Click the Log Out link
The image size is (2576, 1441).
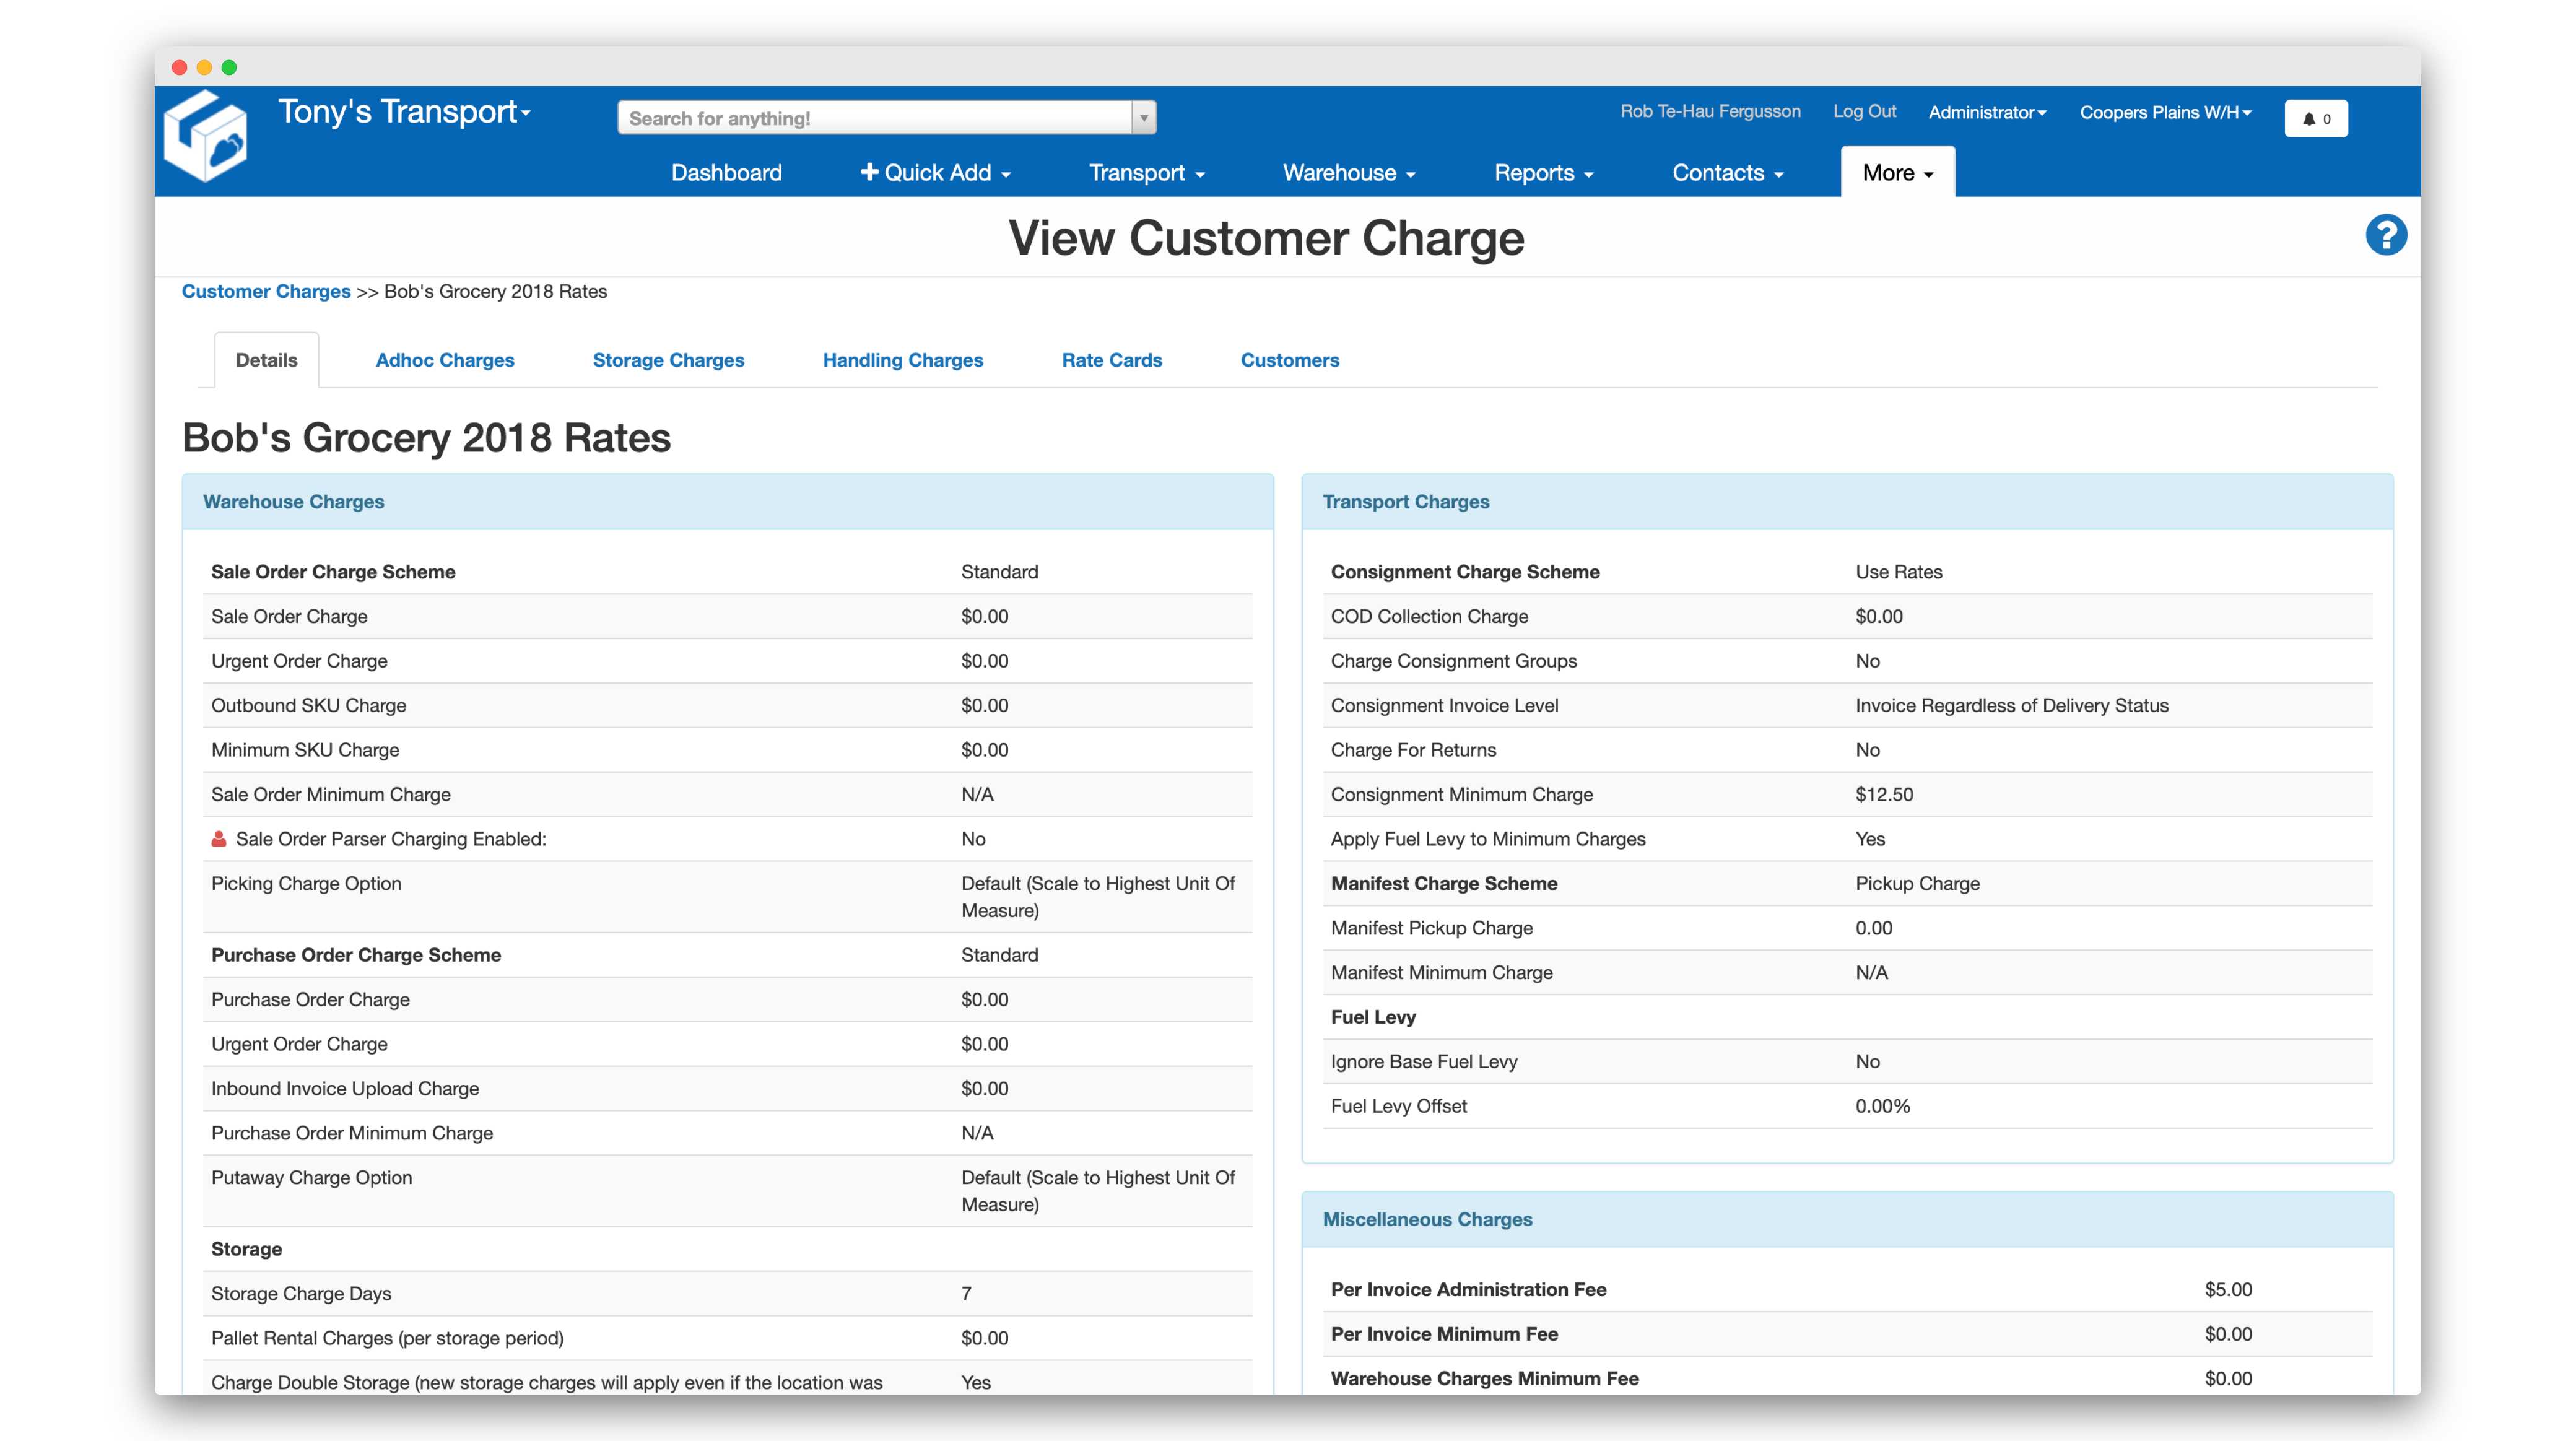click(1864, 111)
